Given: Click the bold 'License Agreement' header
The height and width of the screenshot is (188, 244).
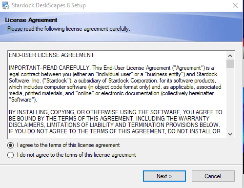Looking at the screenshot, I should point(31,20).
